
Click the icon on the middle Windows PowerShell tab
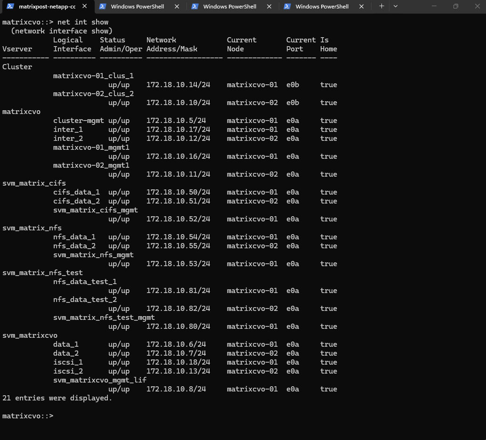click(194, 7)
